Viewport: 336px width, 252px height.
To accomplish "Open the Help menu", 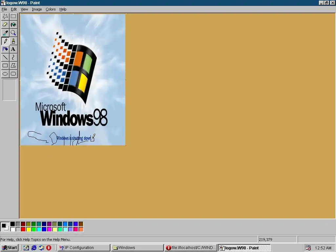I will coord(63,9).
